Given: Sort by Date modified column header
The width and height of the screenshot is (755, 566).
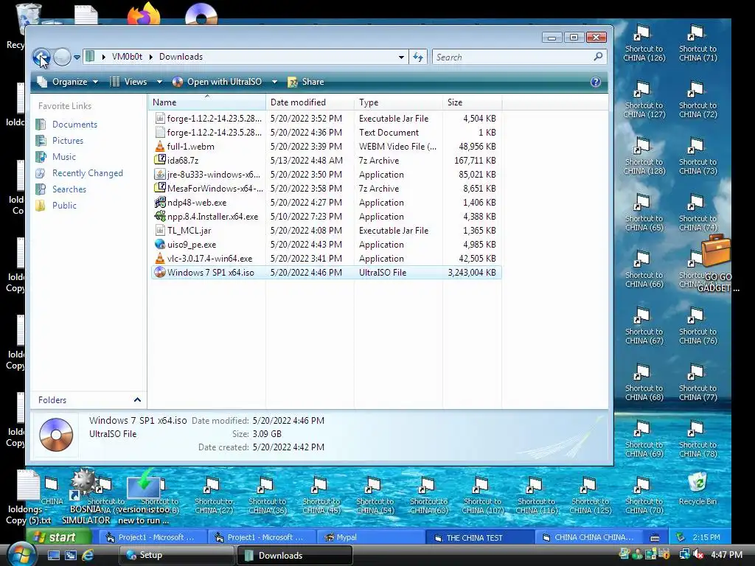Looking at the screenshot, I should pyautogui.click(x=310, y=102).
